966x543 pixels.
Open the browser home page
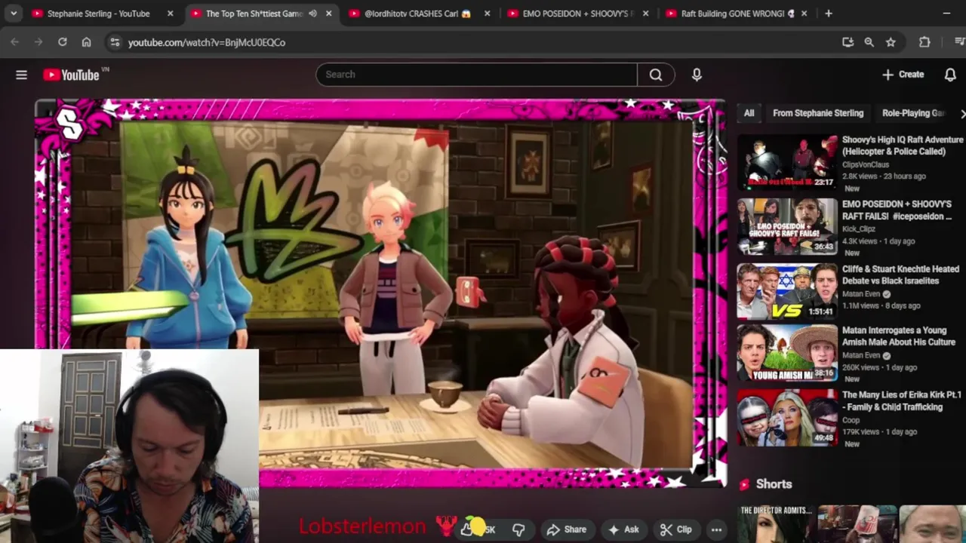pos(86,42)
